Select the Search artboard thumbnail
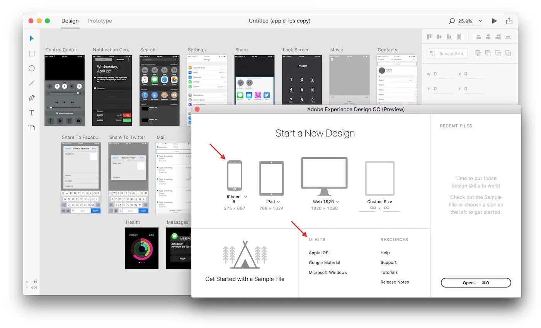The width and height of the screenshot is (541, 328). [x=160, y=90]
